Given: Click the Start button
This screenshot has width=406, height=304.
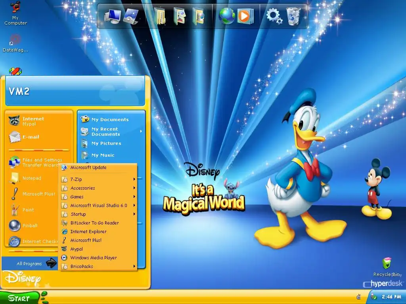Looking at the screenshot, I should click(x=20, y=298).
